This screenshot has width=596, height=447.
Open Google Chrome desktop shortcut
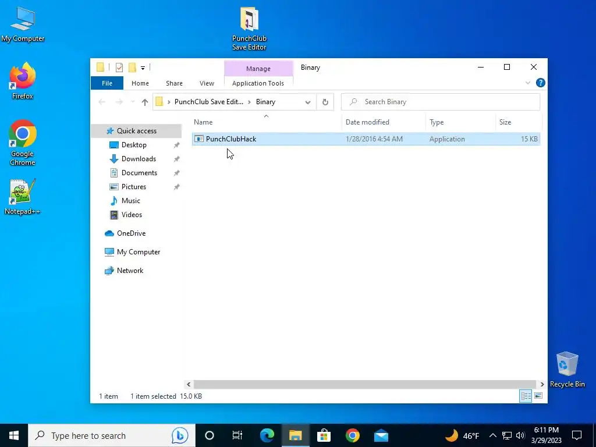pos(23,143)
